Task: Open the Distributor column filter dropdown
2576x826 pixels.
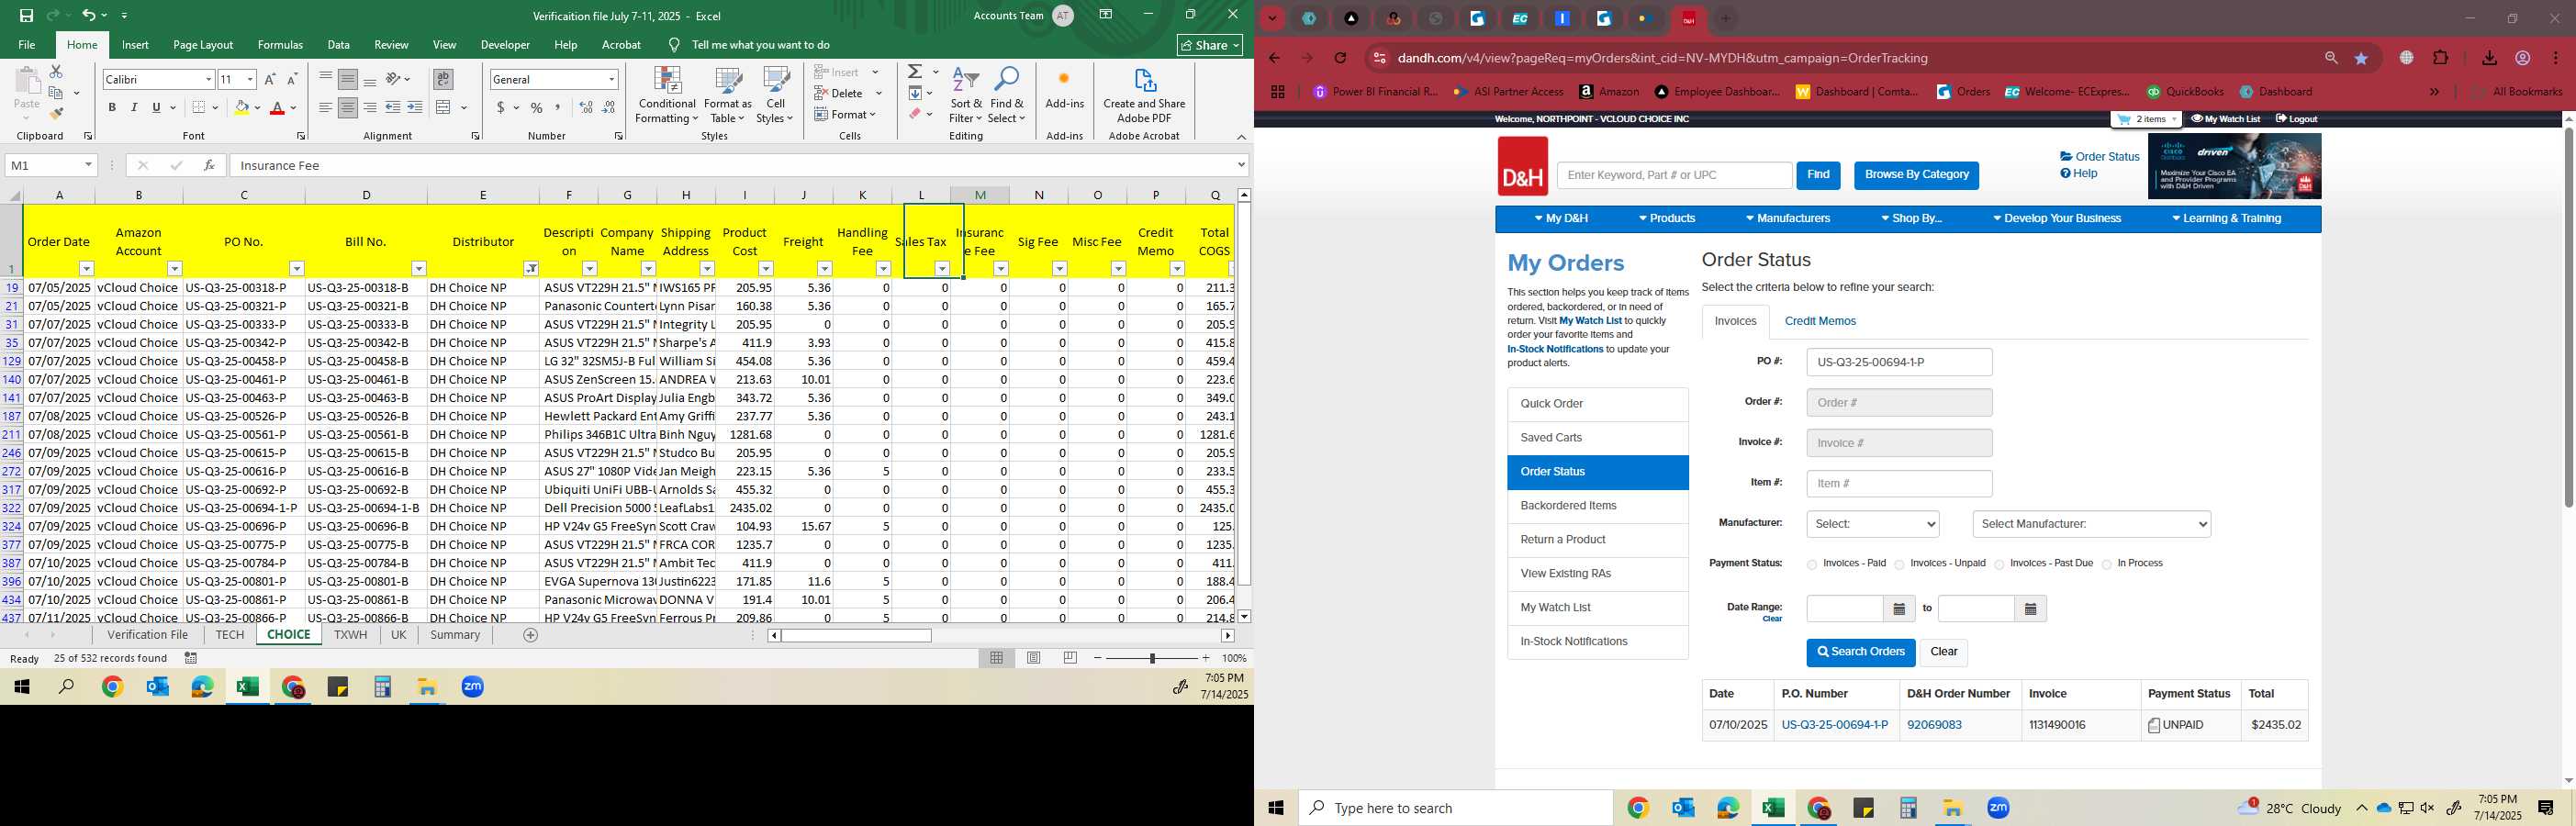Action: (x=531, y=268)
